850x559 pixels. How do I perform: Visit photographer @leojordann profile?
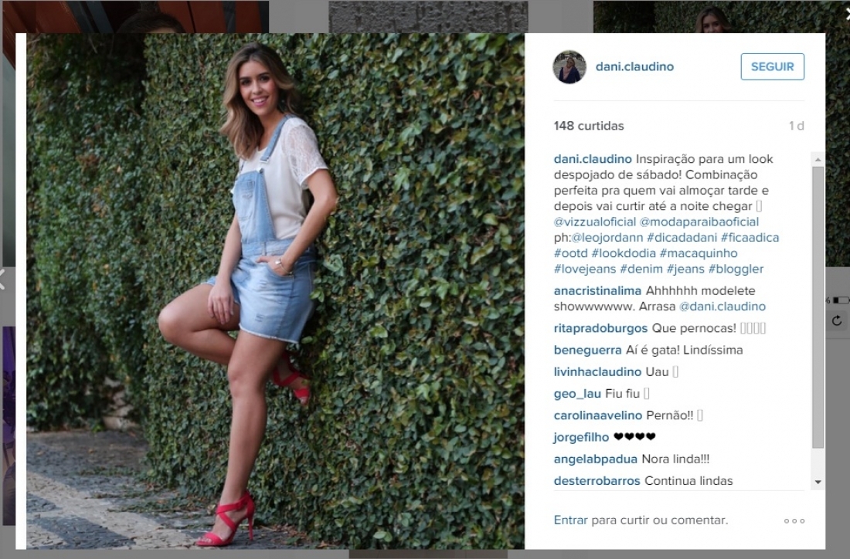[607, 237]
